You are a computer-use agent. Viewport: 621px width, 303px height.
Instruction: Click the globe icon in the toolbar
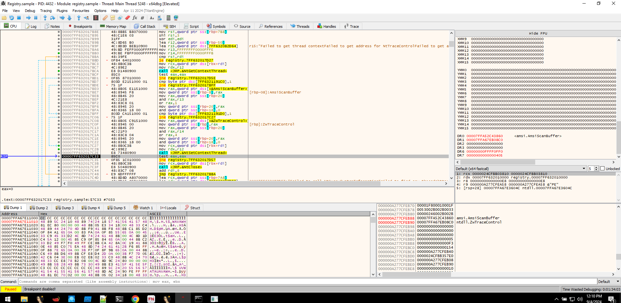(176, 18)
